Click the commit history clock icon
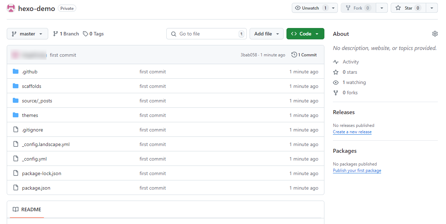Screen dimensions: 446x224 click(x=294, y=55)
